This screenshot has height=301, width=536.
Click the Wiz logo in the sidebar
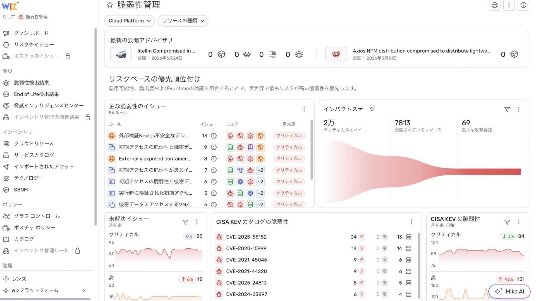point(10,6)
